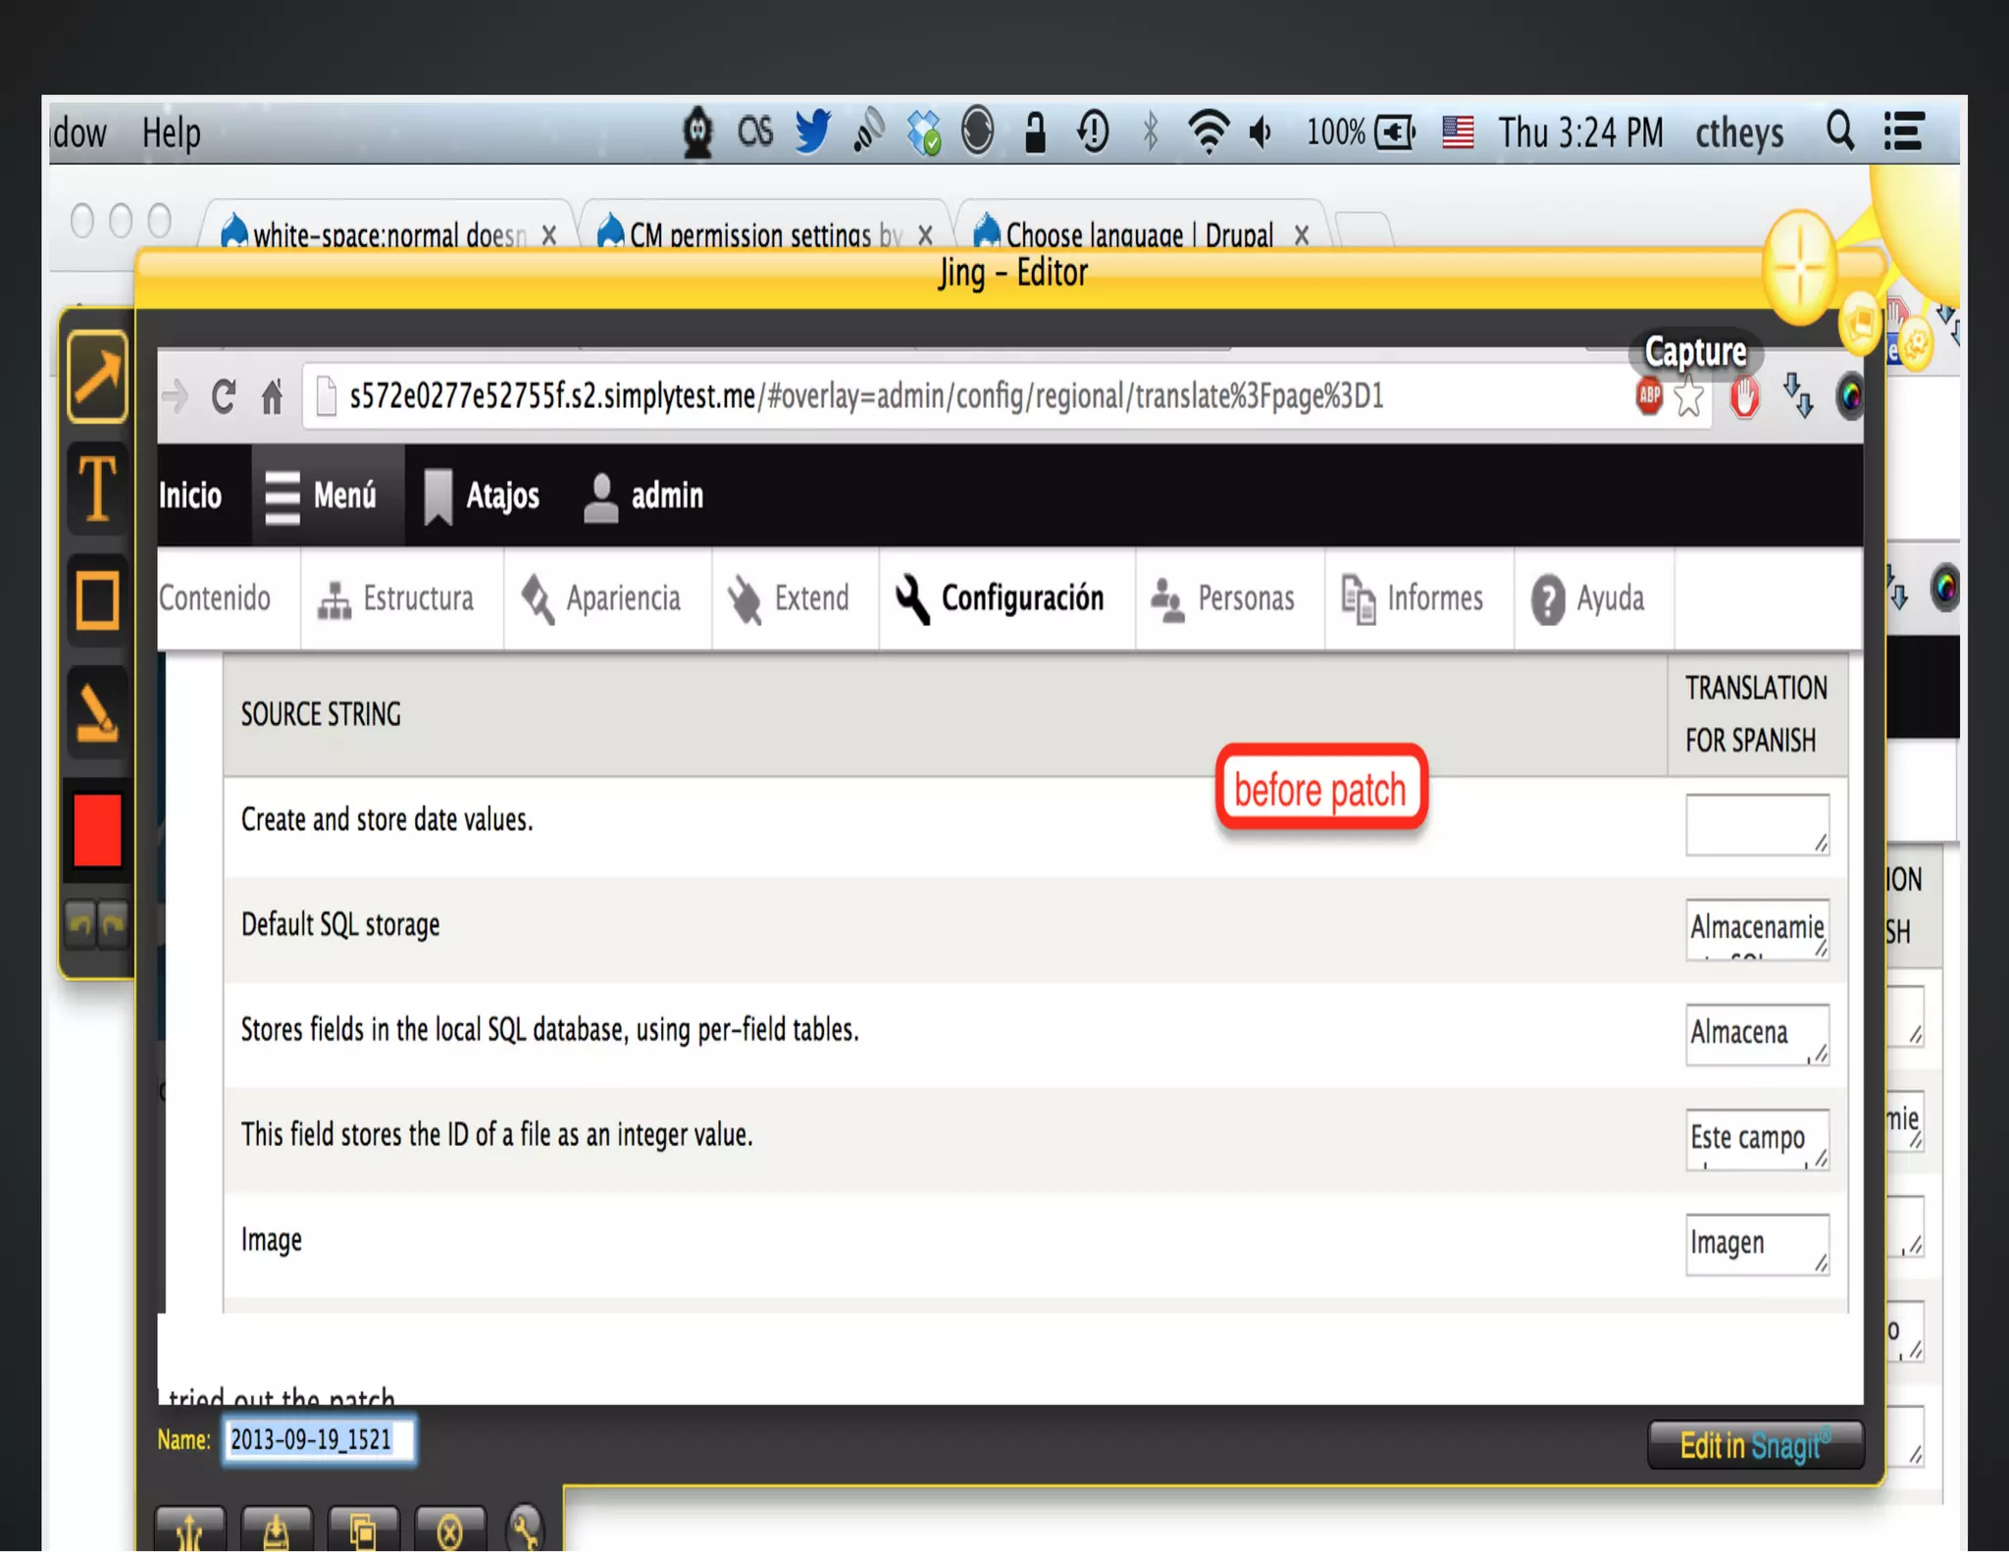
Task: Select the Jing frame rectangle tool
Action: click(x=97, y=599)
